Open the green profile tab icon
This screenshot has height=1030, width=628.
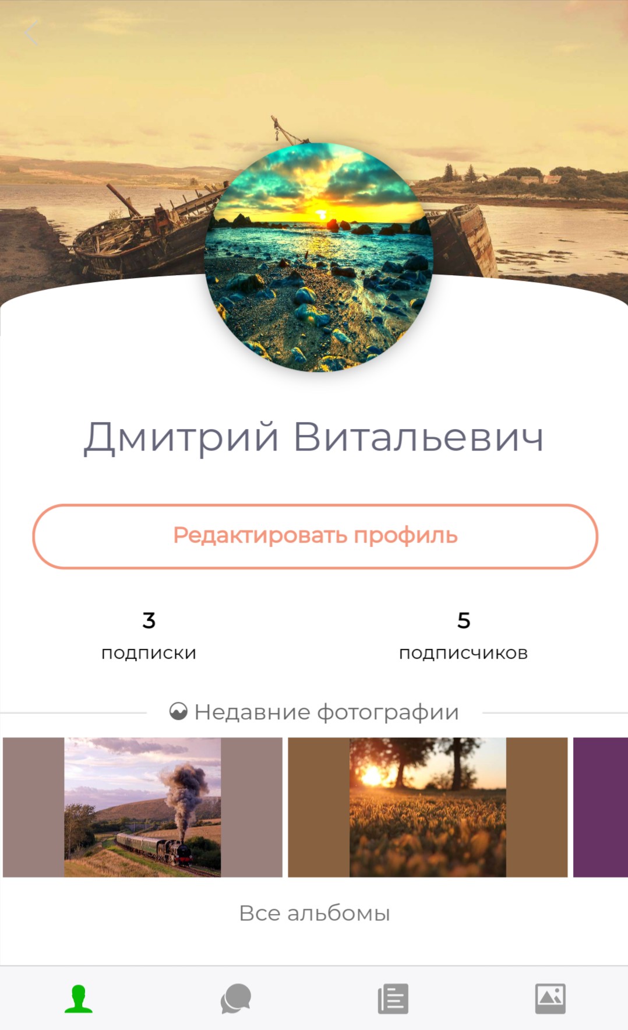pos(79,999)
